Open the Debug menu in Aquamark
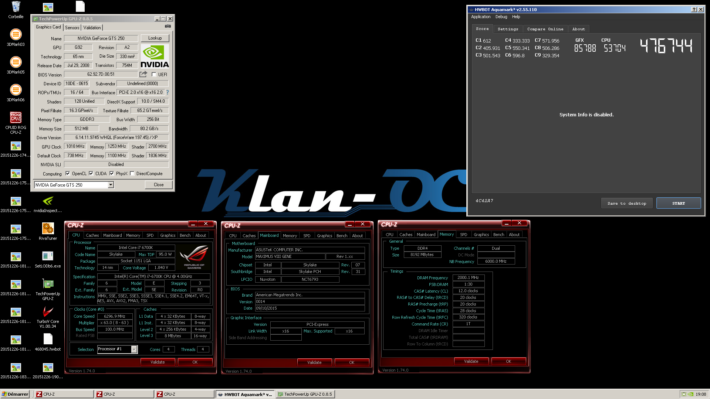The image size is (710, 399). coord(501,17)
